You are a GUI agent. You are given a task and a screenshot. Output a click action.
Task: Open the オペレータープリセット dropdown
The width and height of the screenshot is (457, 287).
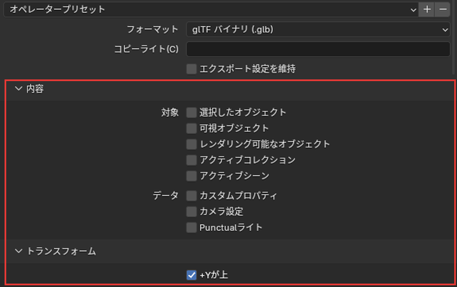(211, 9)
